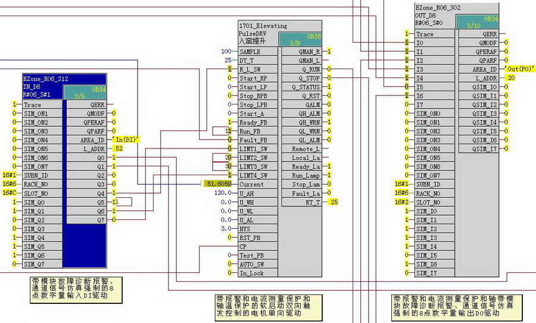536x323 pixels.
Task: Click the 1701_Elevating block title
Action: point(263,26)
